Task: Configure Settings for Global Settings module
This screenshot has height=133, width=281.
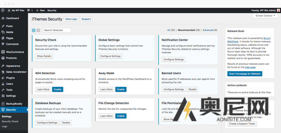Action: (110, 56)
